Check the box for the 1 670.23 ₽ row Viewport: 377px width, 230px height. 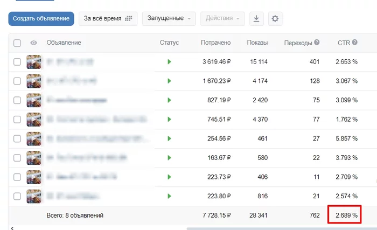tap(17, 81)
